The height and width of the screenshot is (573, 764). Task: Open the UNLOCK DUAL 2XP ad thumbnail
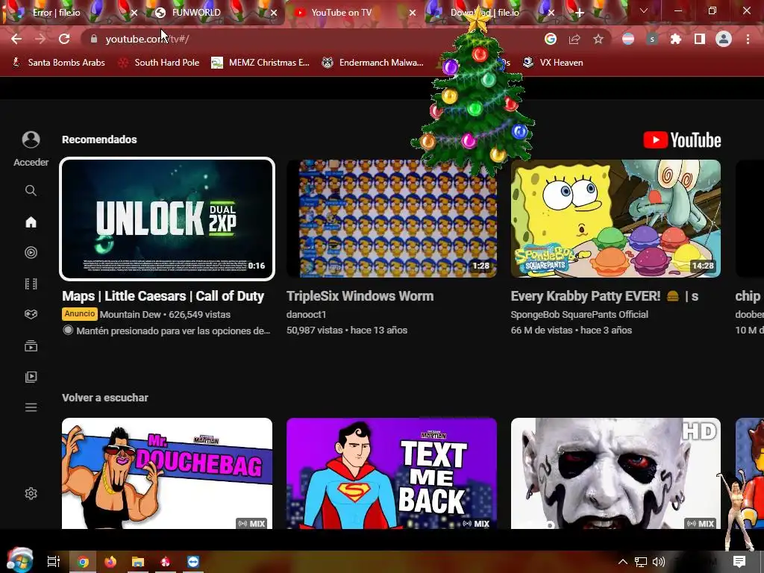coord(167,219)
